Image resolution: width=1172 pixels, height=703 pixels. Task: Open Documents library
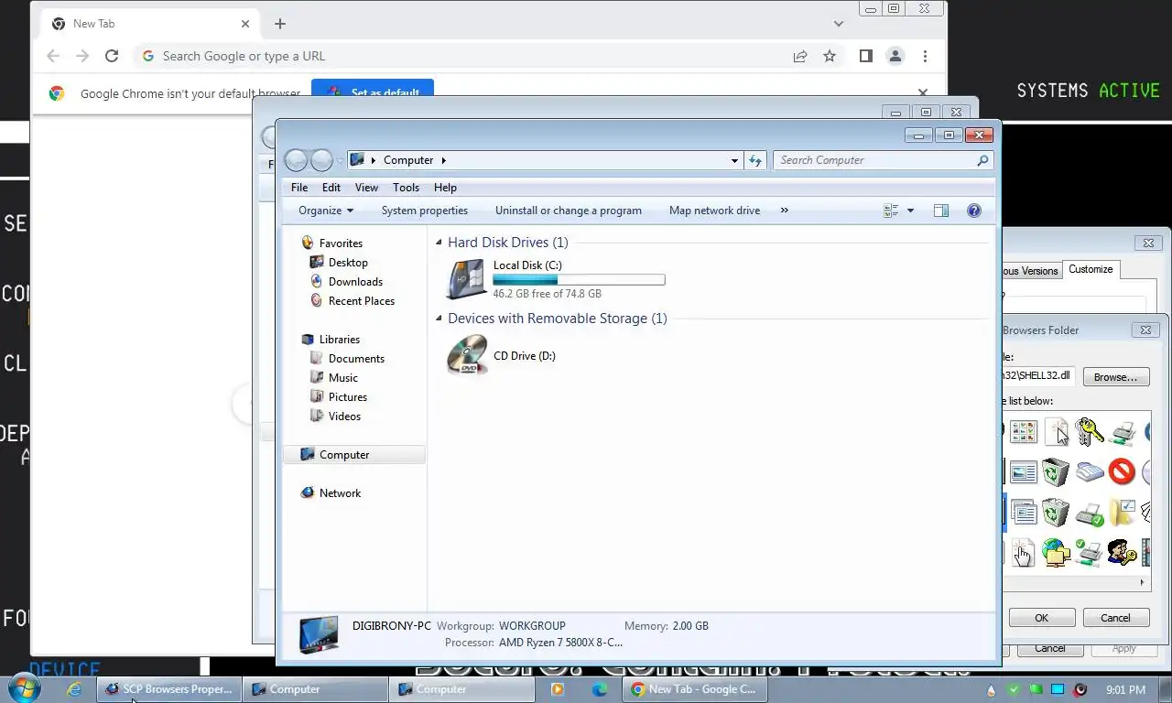[356, 359]
